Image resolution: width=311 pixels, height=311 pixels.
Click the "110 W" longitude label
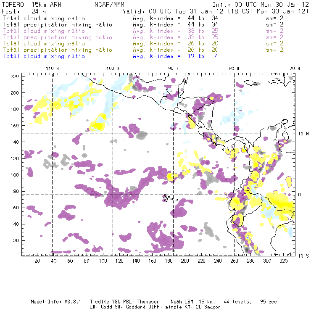click(x=53, y=69)
